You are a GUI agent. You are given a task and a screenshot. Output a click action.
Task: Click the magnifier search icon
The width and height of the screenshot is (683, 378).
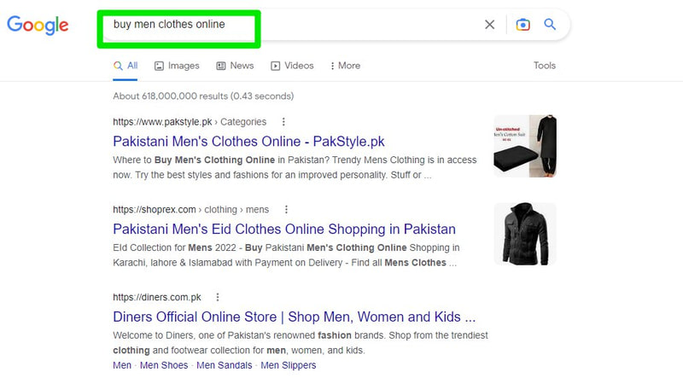(x=551, y=25)
